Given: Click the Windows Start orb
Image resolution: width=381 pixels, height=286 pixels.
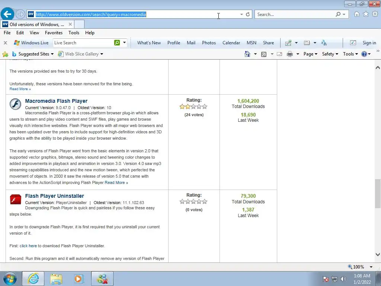Looking at the screenshot, I should coord(10,279).
